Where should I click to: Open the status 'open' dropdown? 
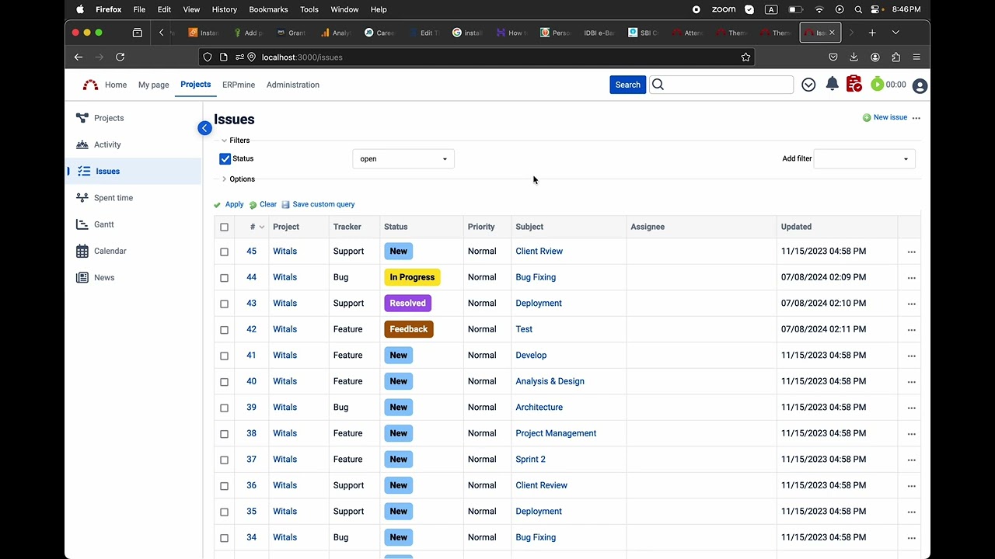point(403,158)
